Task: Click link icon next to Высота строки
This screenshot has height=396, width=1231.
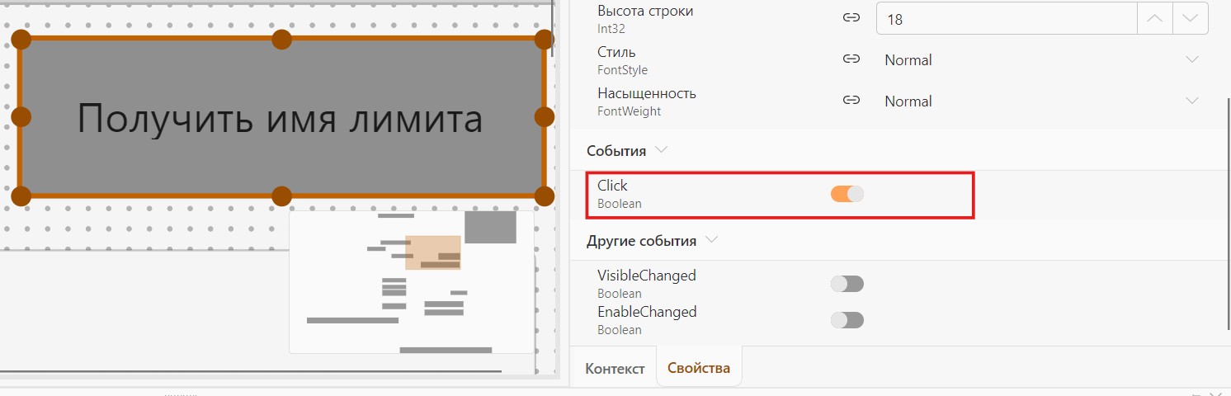Action: click(851, 18)
